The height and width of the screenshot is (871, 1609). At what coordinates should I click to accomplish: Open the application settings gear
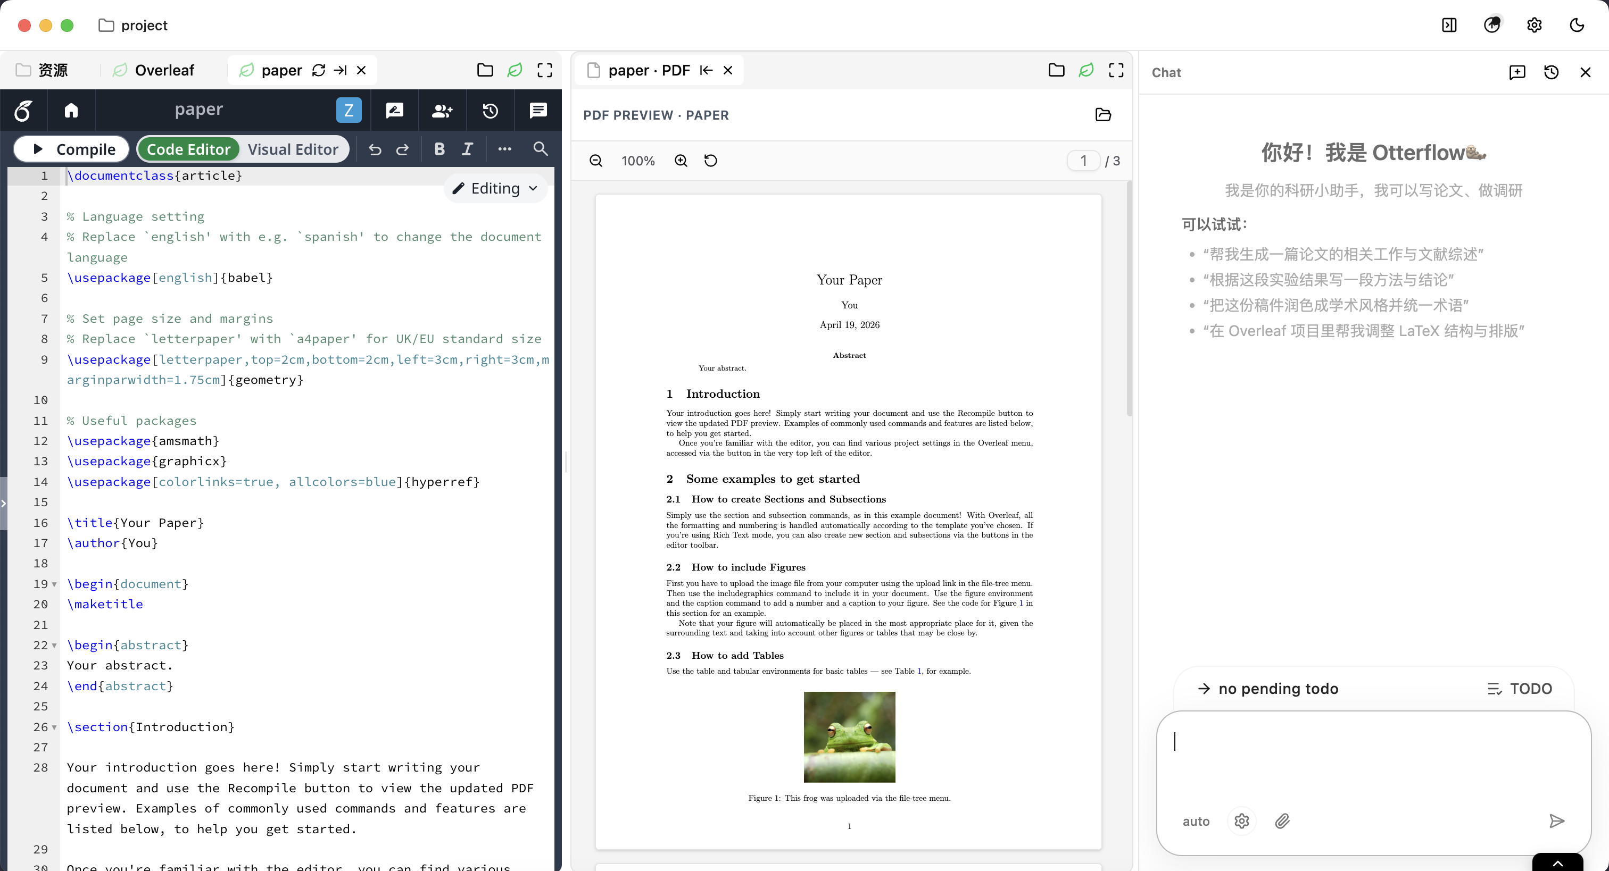1534,25
